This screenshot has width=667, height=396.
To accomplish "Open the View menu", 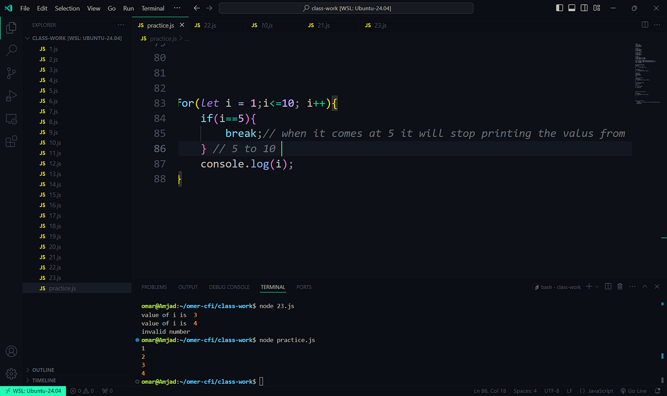I will (94, 8).
